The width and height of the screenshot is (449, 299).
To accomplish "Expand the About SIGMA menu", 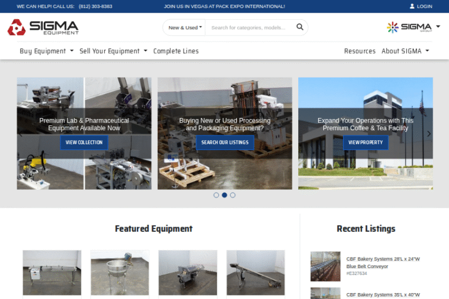I will [405, 51].
